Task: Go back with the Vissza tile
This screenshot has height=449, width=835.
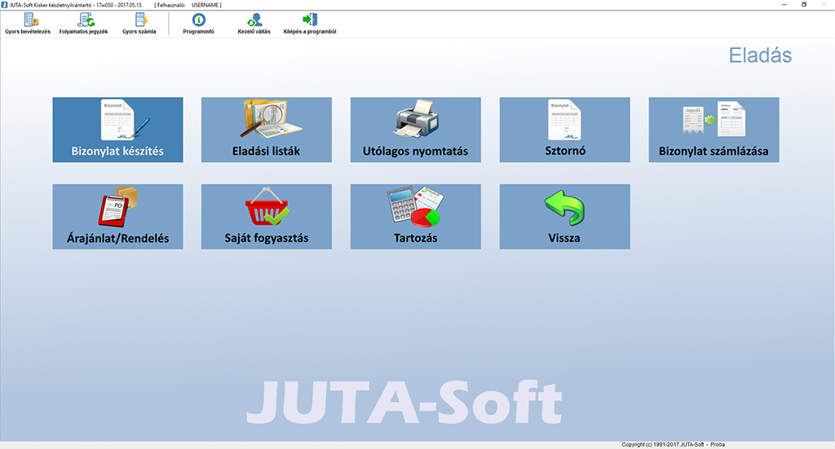Action: [564, 217]
